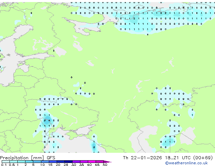This screenshot has width=215, height=166.
Task: Click the '(00+69)' forecast offset text
Action: 203,158
